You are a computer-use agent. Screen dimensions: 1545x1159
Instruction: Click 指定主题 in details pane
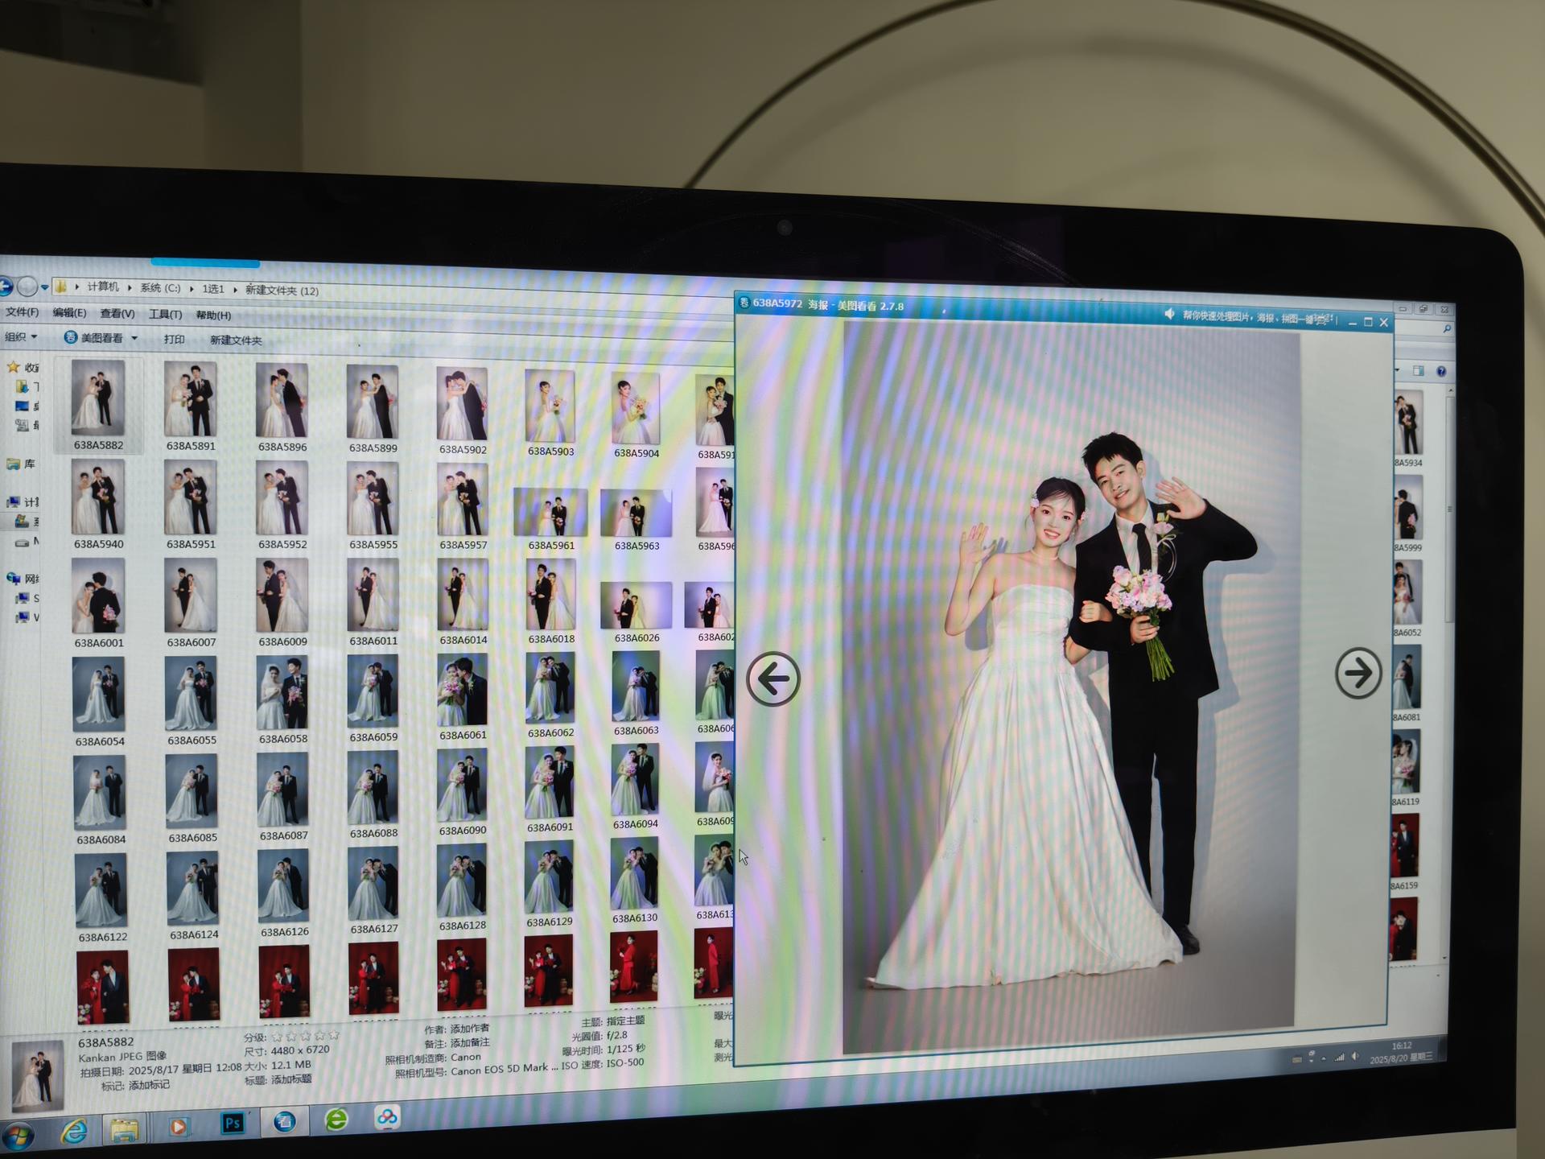[626, 1021]
